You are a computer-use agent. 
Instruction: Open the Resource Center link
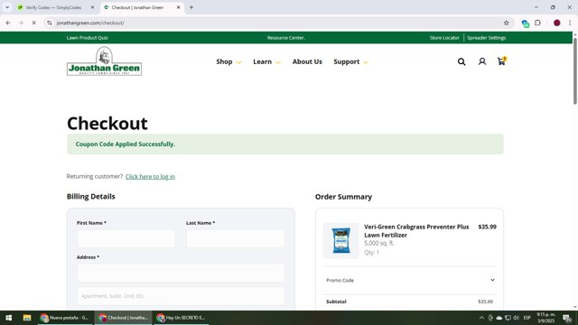click(x=286, y=38)
